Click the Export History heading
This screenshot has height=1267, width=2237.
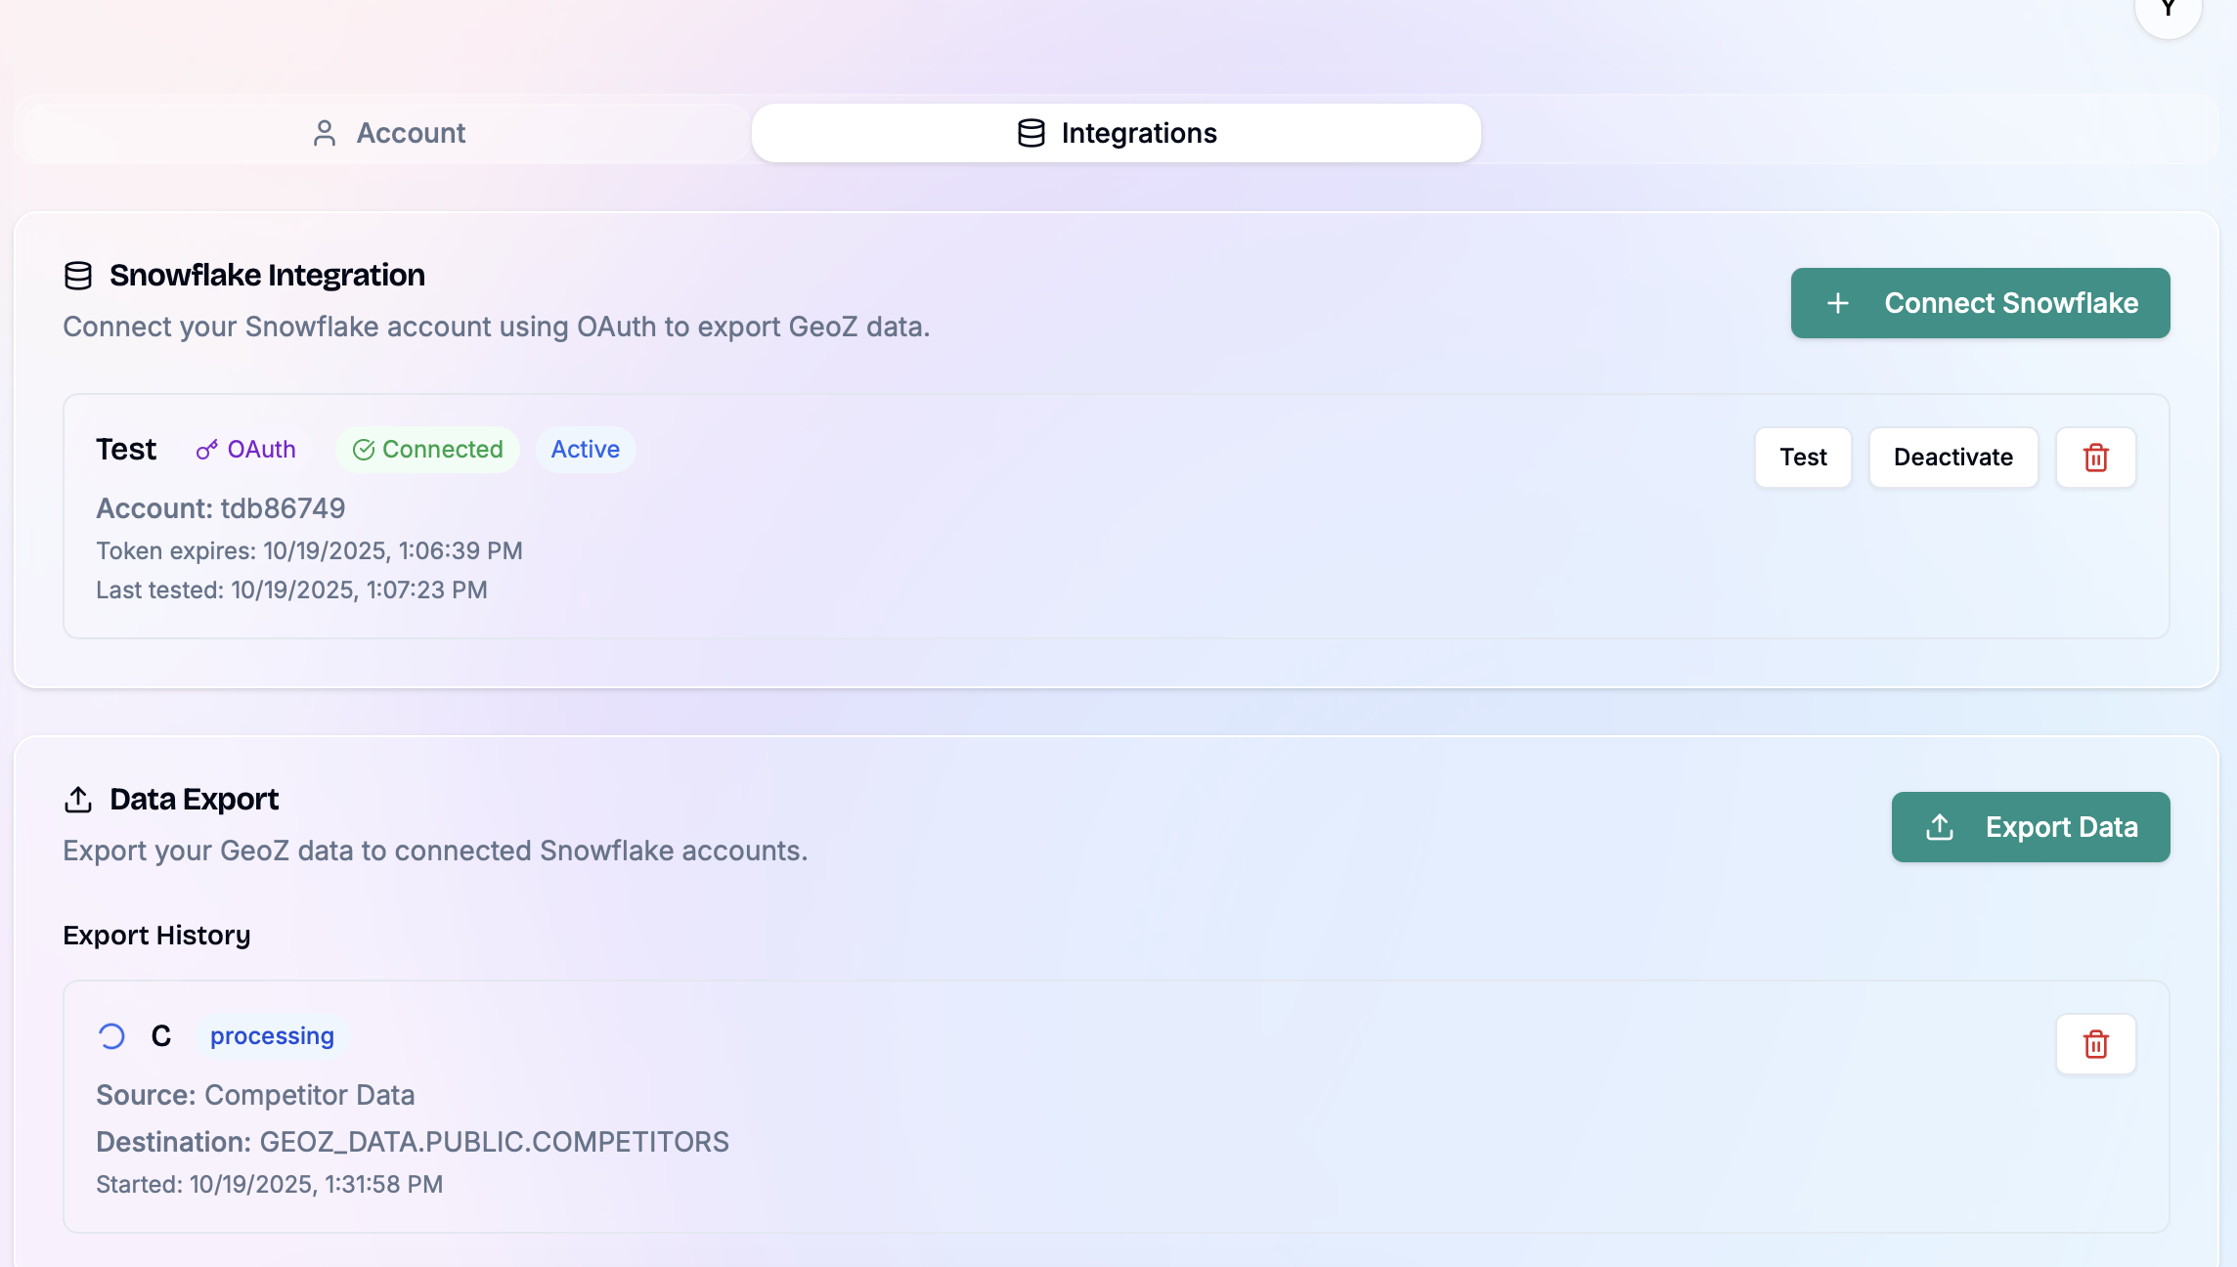pos(156,936)
